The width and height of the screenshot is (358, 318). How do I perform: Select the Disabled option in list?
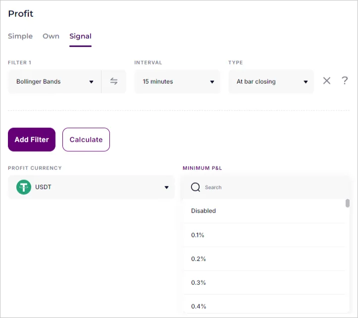[x=204, y=211]
